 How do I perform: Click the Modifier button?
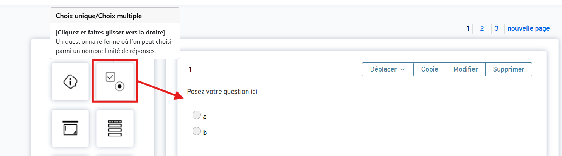point(466,69)
